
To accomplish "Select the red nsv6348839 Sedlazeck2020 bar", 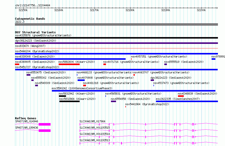I will 181,96.
